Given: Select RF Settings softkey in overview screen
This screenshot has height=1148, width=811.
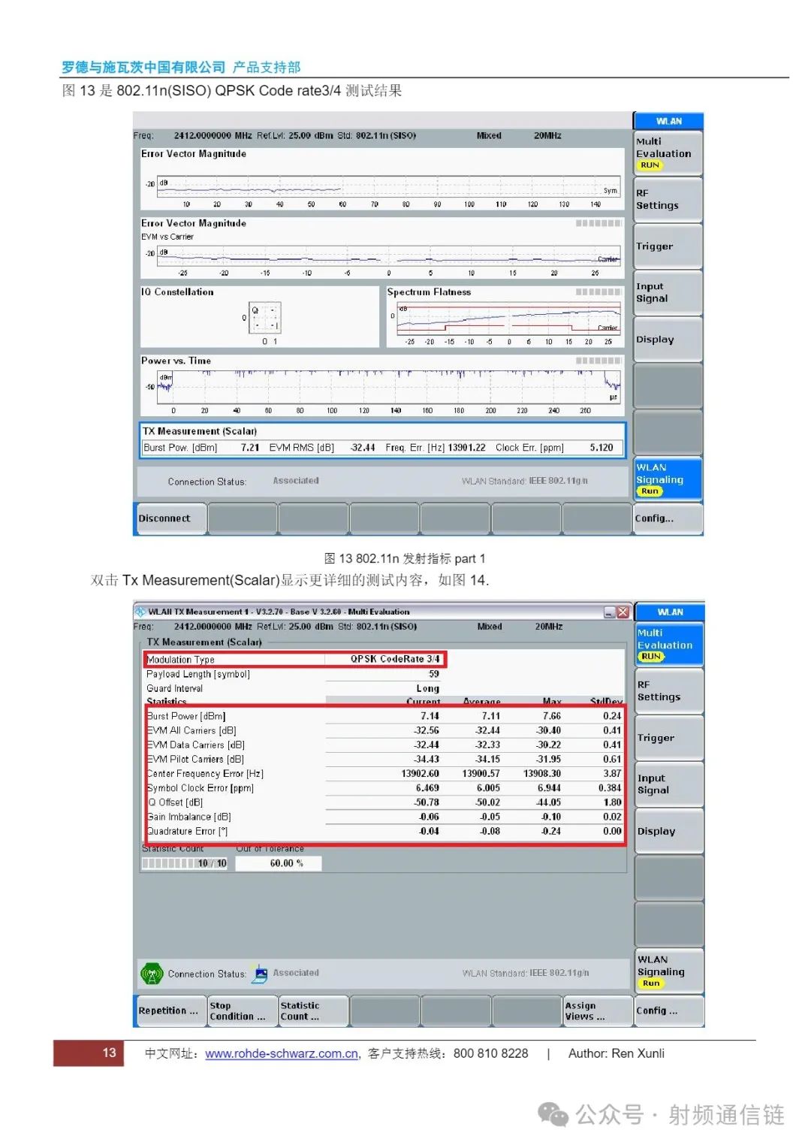Looking at the screenshot, I should [x=668, y=199].
